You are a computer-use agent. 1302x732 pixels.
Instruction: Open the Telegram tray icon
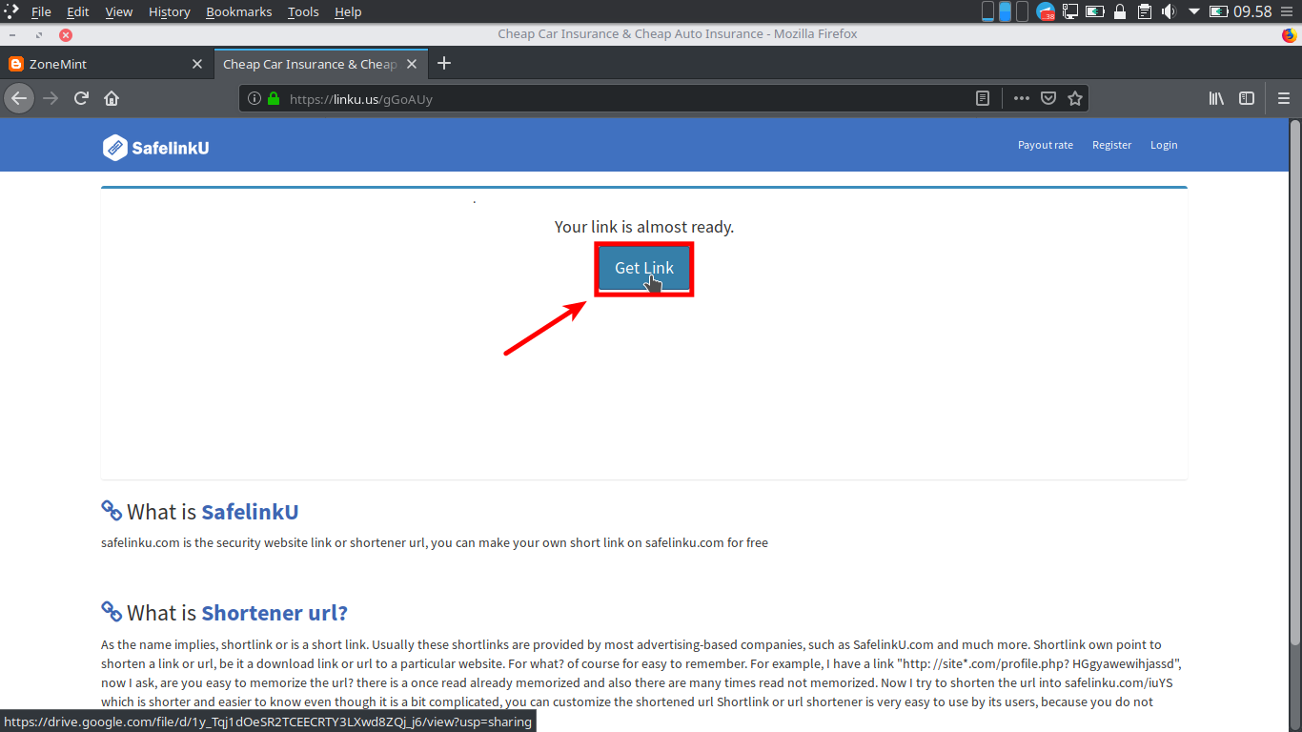click(x=1046, y=11)
